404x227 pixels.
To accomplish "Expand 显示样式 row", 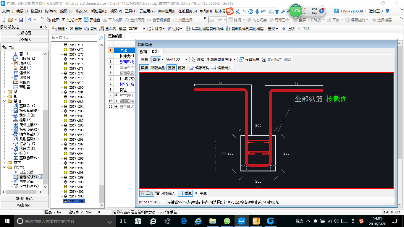I will [x=117, y=107].
